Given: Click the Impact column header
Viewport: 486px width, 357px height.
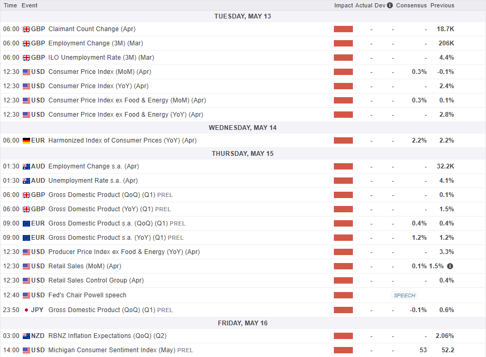Looking at the screenshot, I should click(x=343, y=5).
